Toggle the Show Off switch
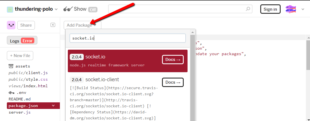Viewport: 310px width, 121px height. click(93, 10)
